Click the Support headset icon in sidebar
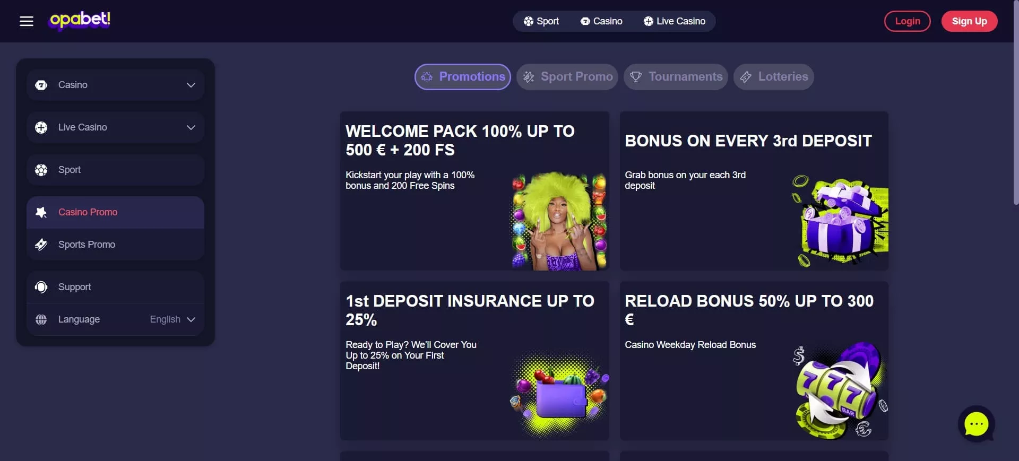 pyautogui.click(x=41, y=287)
